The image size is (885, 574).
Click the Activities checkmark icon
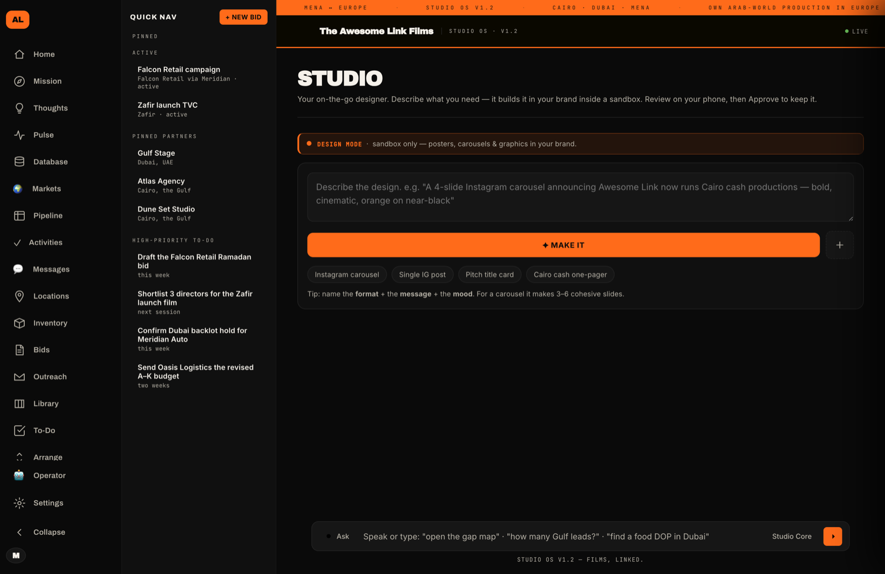click(18, 243)
